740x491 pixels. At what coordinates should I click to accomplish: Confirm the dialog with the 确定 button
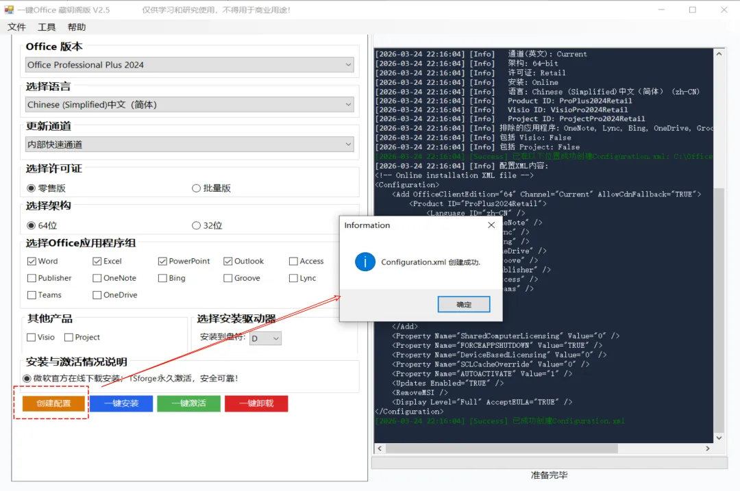463,304
